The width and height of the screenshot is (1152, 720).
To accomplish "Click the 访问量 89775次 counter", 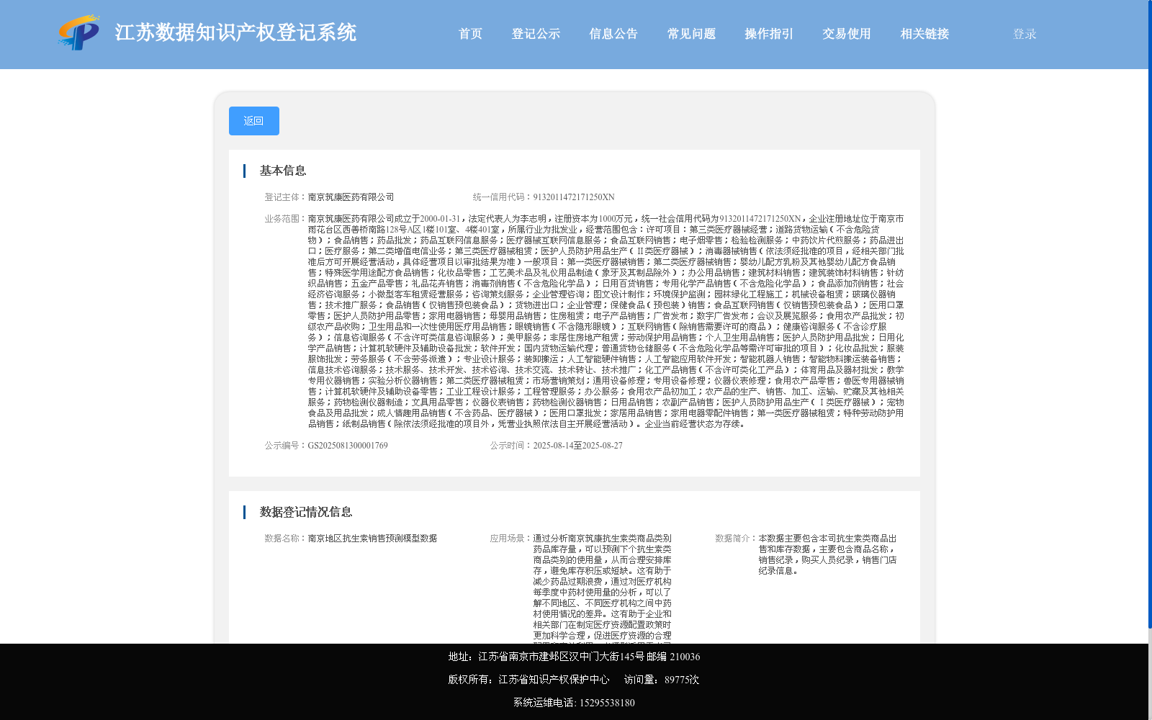I will tap(662, 680).
